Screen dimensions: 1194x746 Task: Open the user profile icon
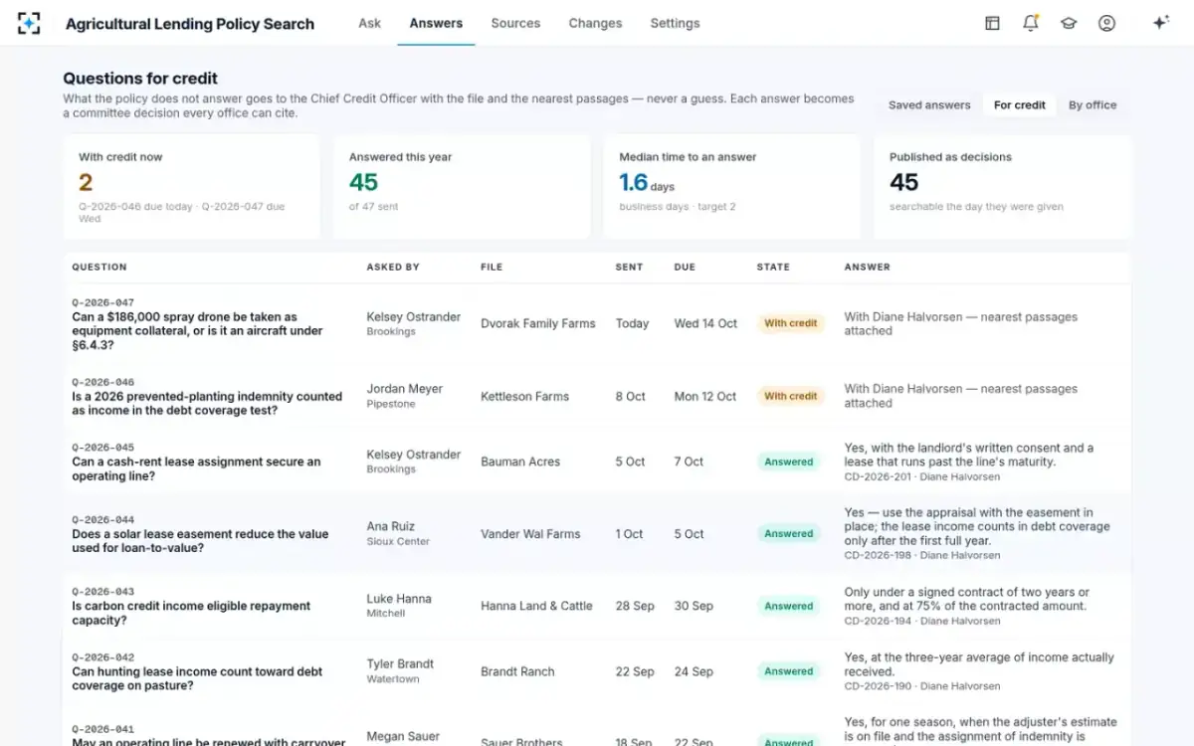[1106, 23]
